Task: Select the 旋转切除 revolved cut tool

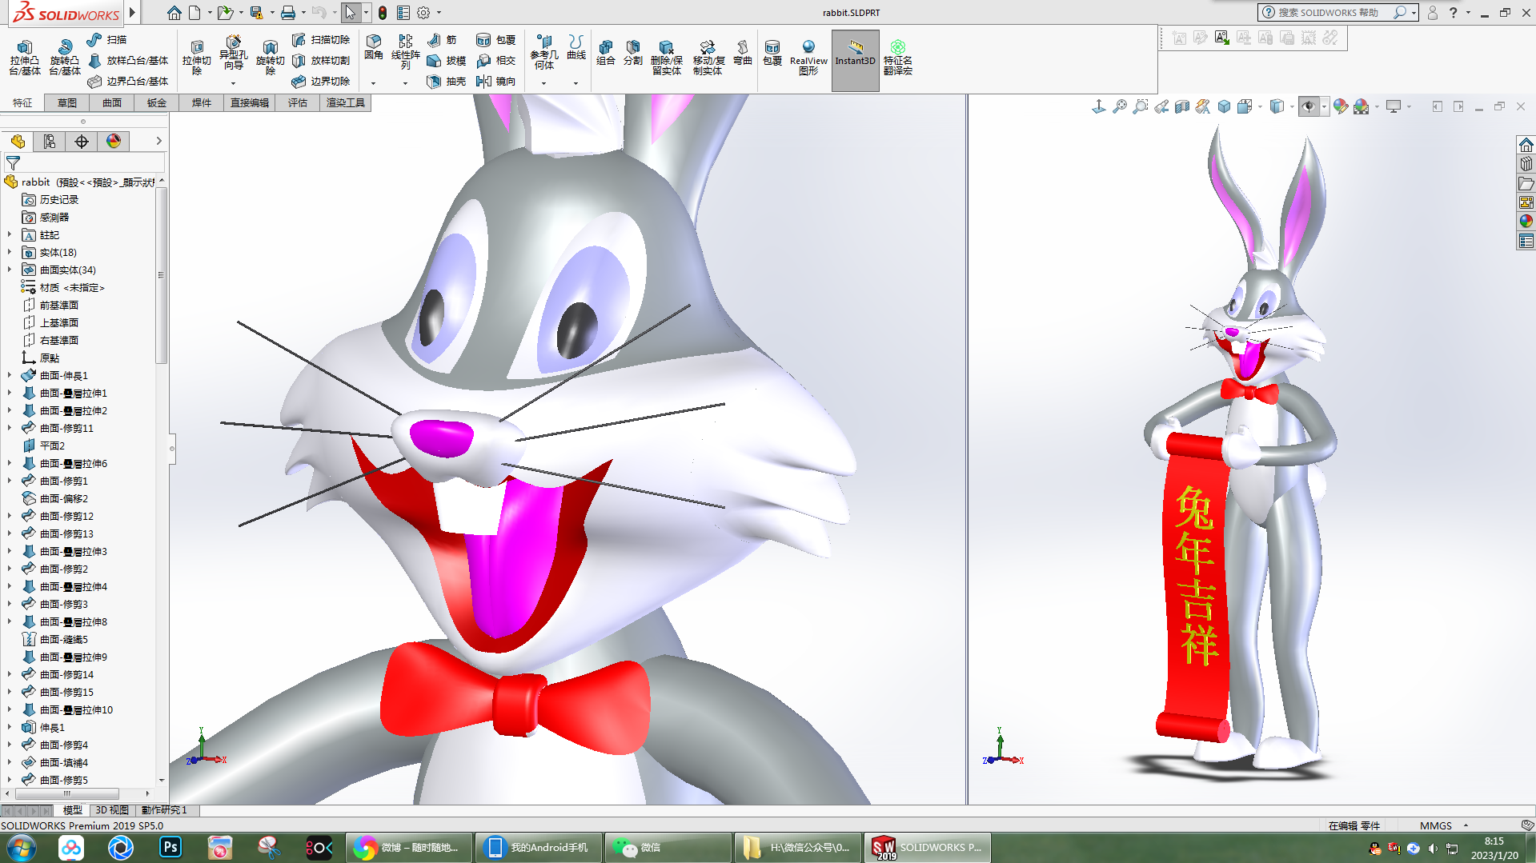Action: tap(270, 57)
